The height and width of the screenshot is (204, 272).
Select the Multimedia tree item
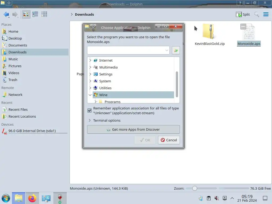point(133,67)
